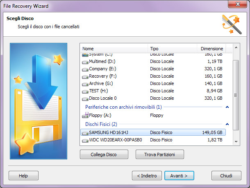Sort list by Nome column header
Screen dimensions: 250x188
click(x=114, y=49)
